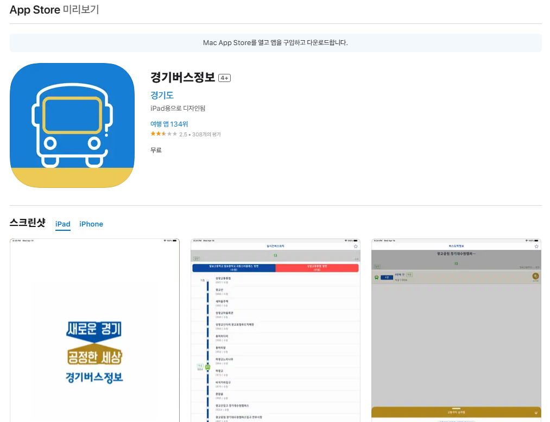Open the 여행 앱 134위 ranking link

169,124
